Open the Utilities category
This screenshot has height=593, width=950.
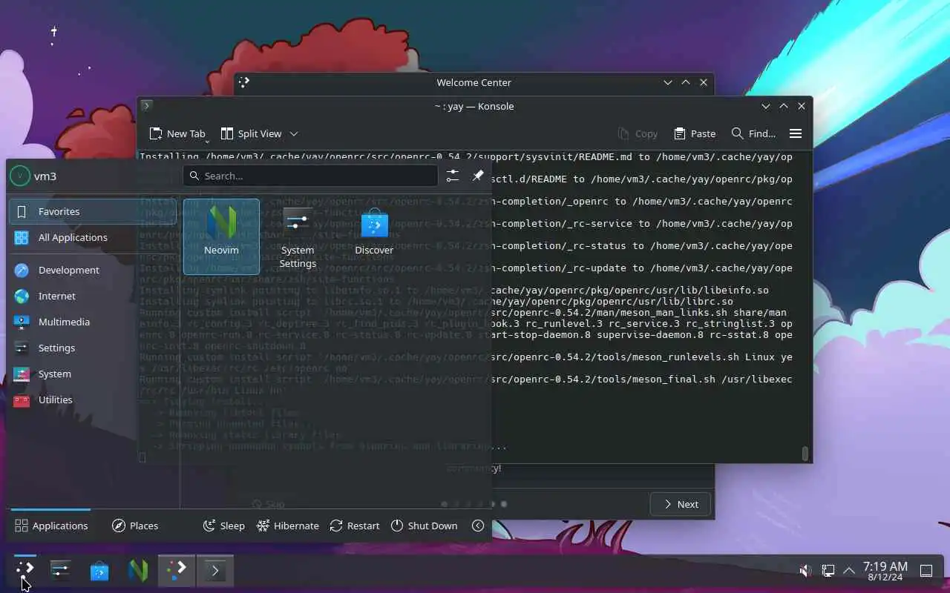[93, 400]
